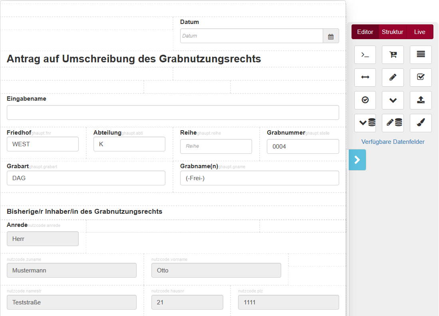The height and width of the screenshot is (316, 439).
Task: Click the chevron with database icon
Action: 365,123
